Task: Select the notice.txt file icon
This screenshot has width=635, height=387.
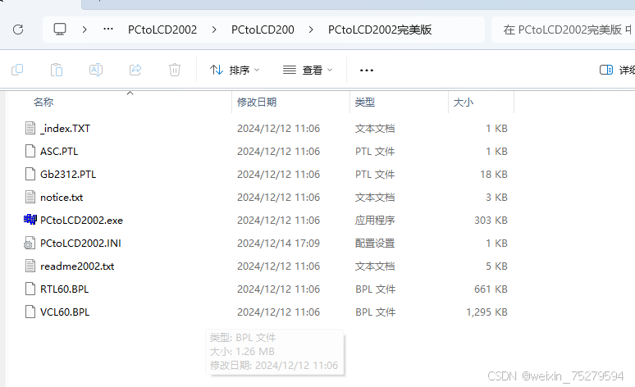Action: (x=30, y=197)
